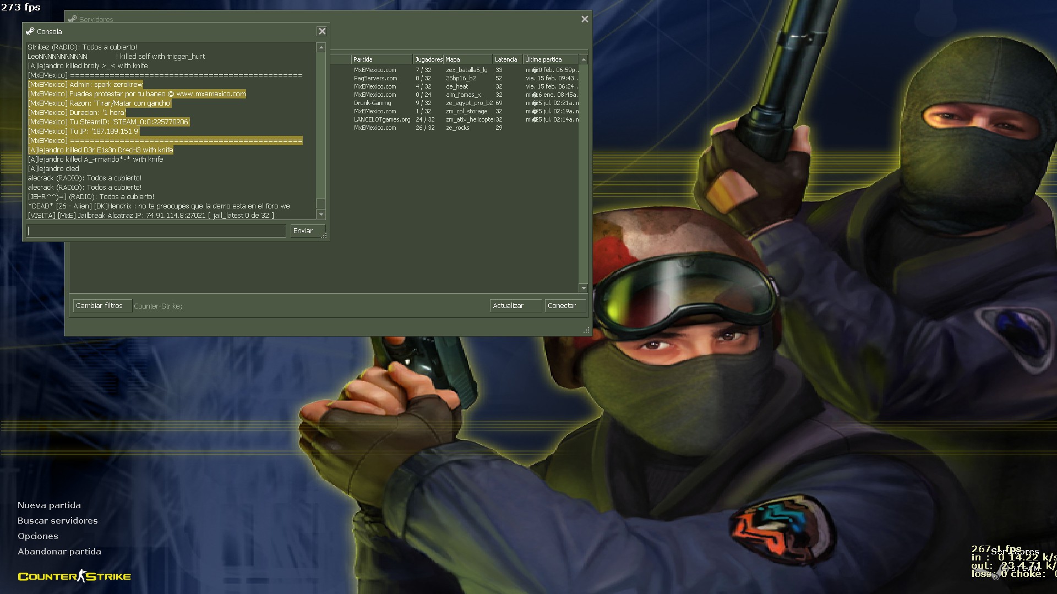Click the server list scrollbar down arrow
This screenshot has height=594, width=1057.
tap(584, 288)
